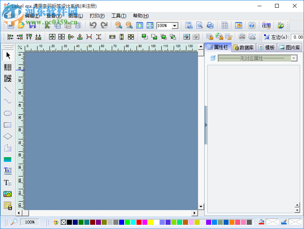Select the QR code tool
The width and height of the screenshot is (304, 229).
point(8,78)
